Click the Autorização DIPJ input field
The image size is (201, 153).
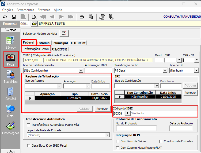[x=98, y=70]
